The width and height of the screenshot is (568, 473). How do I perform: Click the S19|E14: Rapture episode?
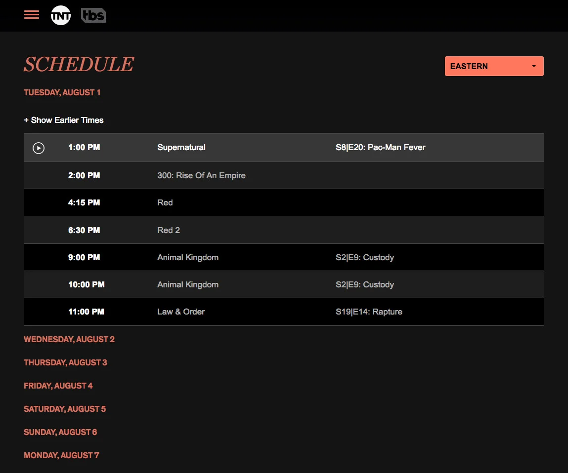click(x=369, y=312)
